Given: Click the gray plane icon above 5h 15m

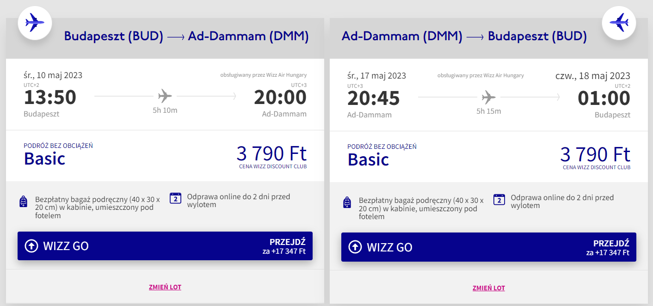Looking at the screenshot, I should pyautogui.click(x=488, y=97).
